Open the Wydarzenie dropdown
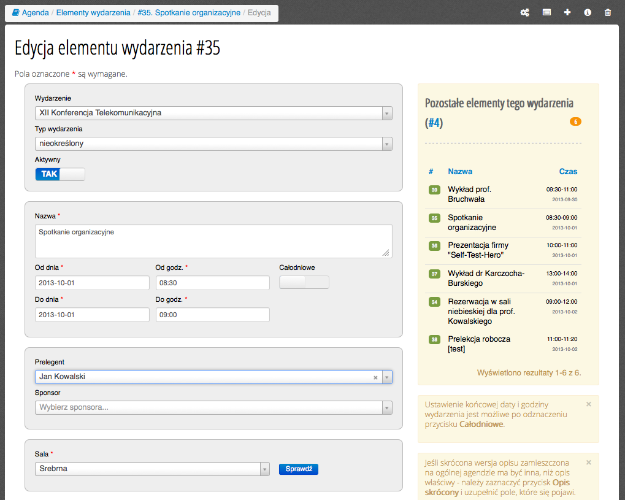Image resolution: width=625 pixels, height=500 pixels. click(x=213, y=113)
